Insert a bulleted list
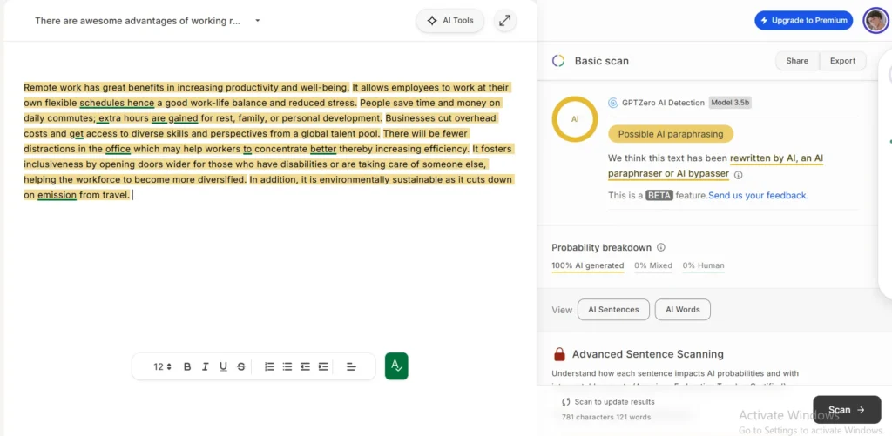Image resolution: width=892 pixels, height=436 pixels. coord(287,366)
